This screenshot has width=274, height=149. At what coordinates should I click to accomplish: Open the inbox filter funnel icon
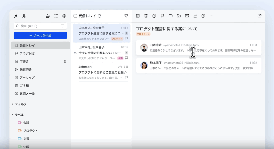click(126, 16)
